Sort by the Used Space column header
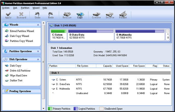175x112 pixels. click(x=121, y=66)
